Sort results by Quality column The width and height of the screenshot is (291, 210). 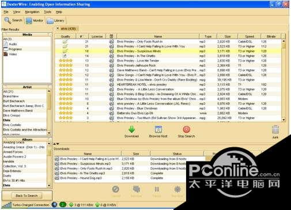(66, 36)
